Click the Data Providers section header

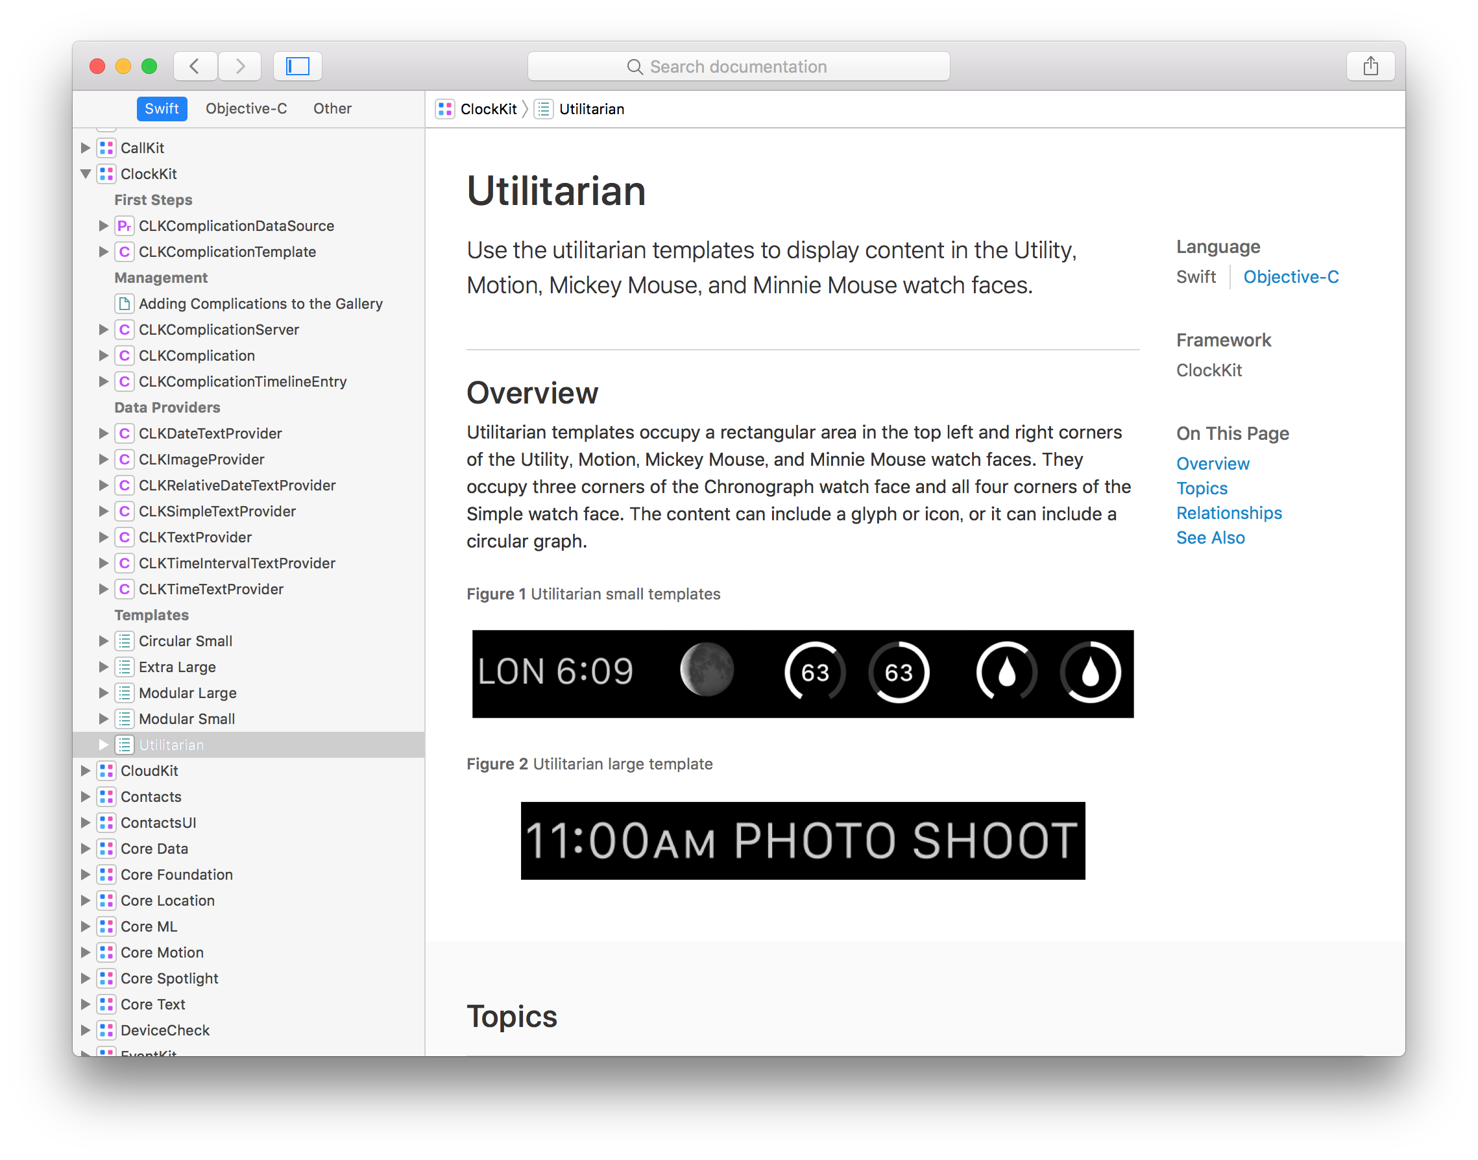(x=167, y=407)
